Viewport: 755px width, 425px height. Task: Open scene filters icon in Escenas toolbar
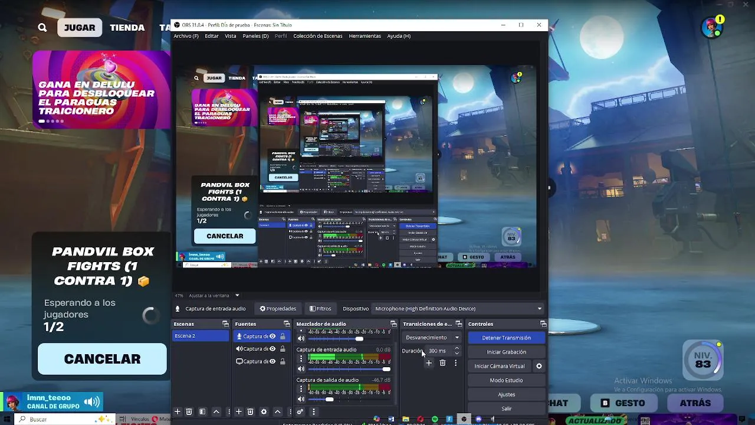tap(202, 411)
